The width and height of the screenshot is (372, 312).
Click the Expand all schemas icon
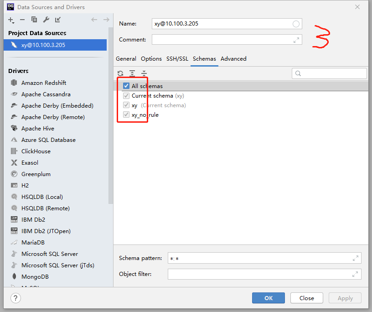pyautogui.click(x=132, y=73)
